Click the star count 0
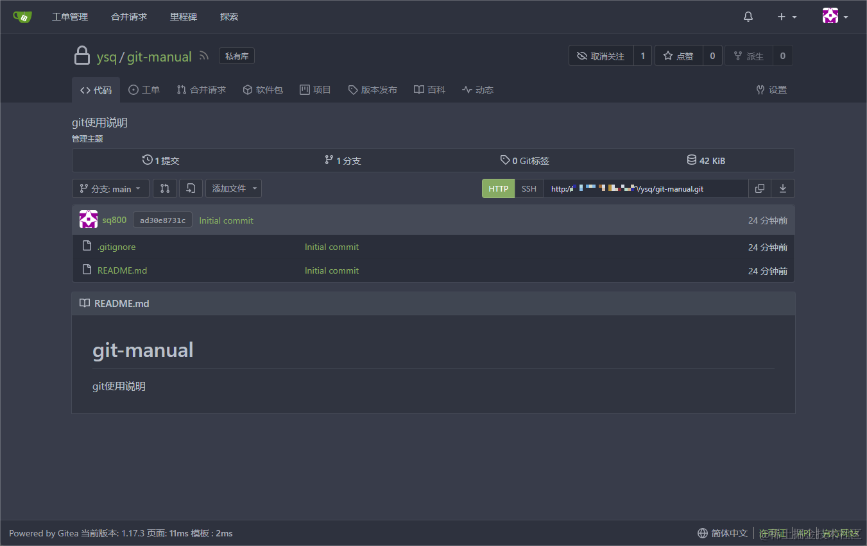The width and height of the screenshot is (867, 546). (712, 56)
